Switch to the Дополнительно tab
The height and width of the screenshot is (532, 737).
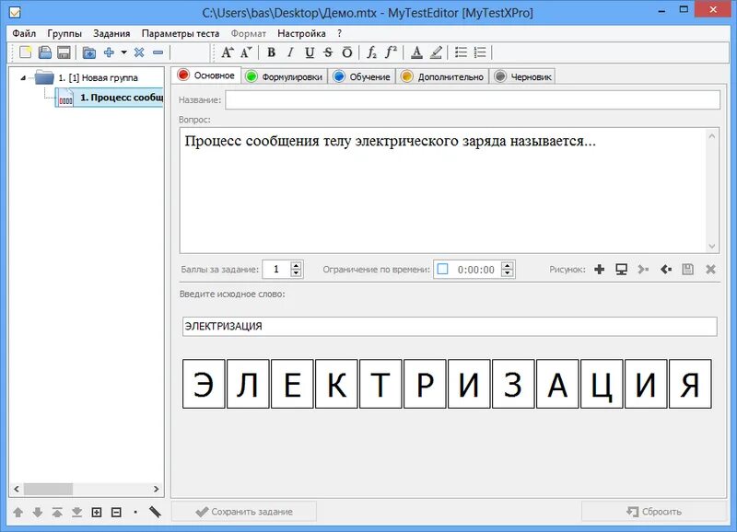pos(442,76)
